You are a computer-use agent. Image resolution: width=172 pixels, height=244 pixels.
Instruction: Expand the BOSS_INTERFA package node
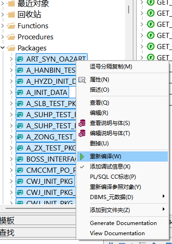click(12, 159)
